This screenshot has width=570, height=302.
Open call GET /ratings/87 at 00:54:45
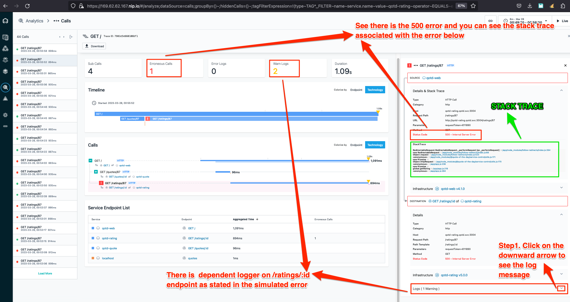[x=45, y=117]
